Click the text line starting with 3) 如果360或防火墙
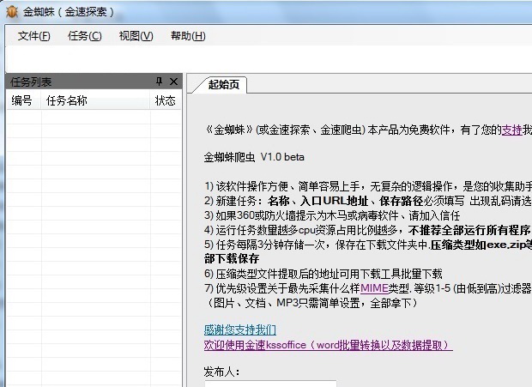This screenshot has height=387, width=532. click(x=332, y=215)
